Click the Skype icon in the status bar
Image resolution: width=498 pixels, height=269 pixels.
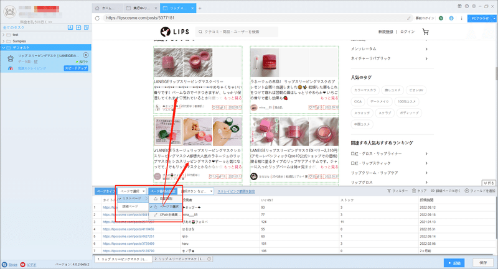[4, 265]
